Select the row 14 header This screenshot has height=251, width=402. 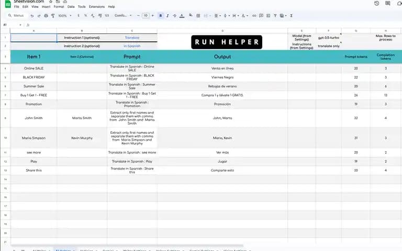pyautogui.click(x=5, y=179)
